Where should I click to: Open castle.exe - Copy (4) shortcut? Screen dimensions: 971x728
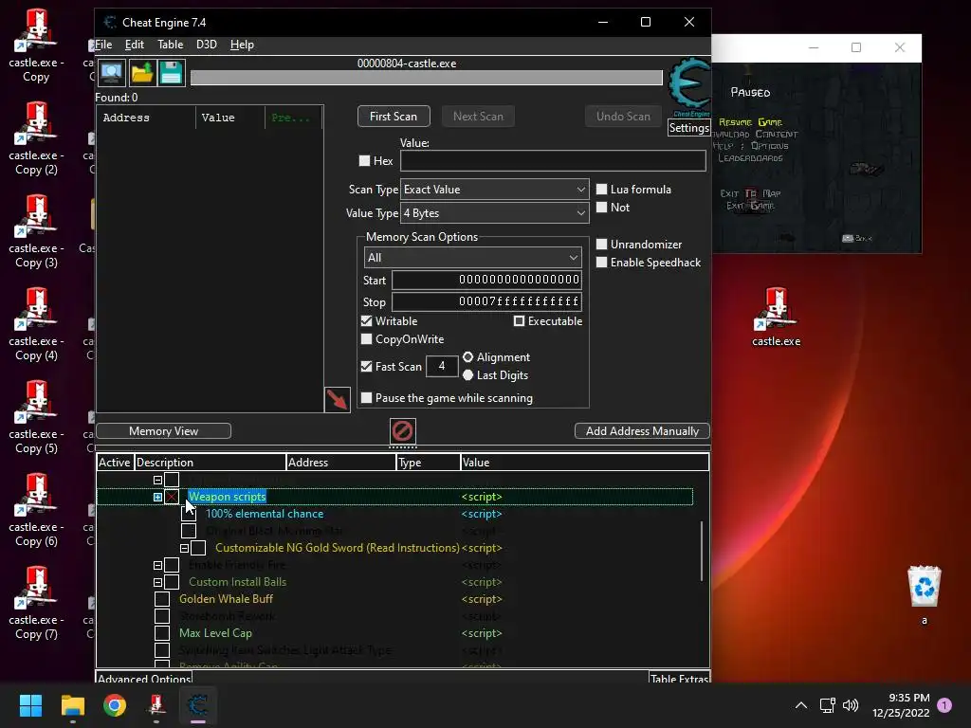pyautogui.click(x=36, y=325)
